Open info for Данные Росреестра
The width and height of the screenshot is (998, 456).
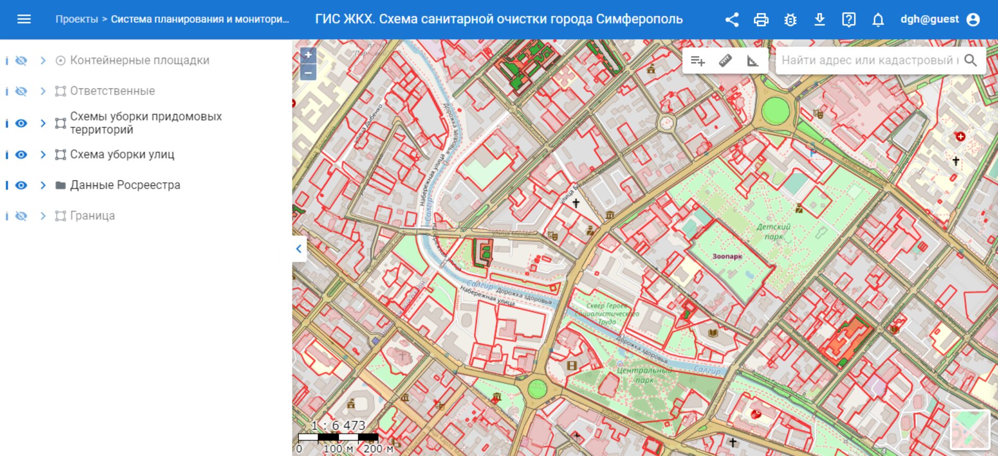(7, 185)
